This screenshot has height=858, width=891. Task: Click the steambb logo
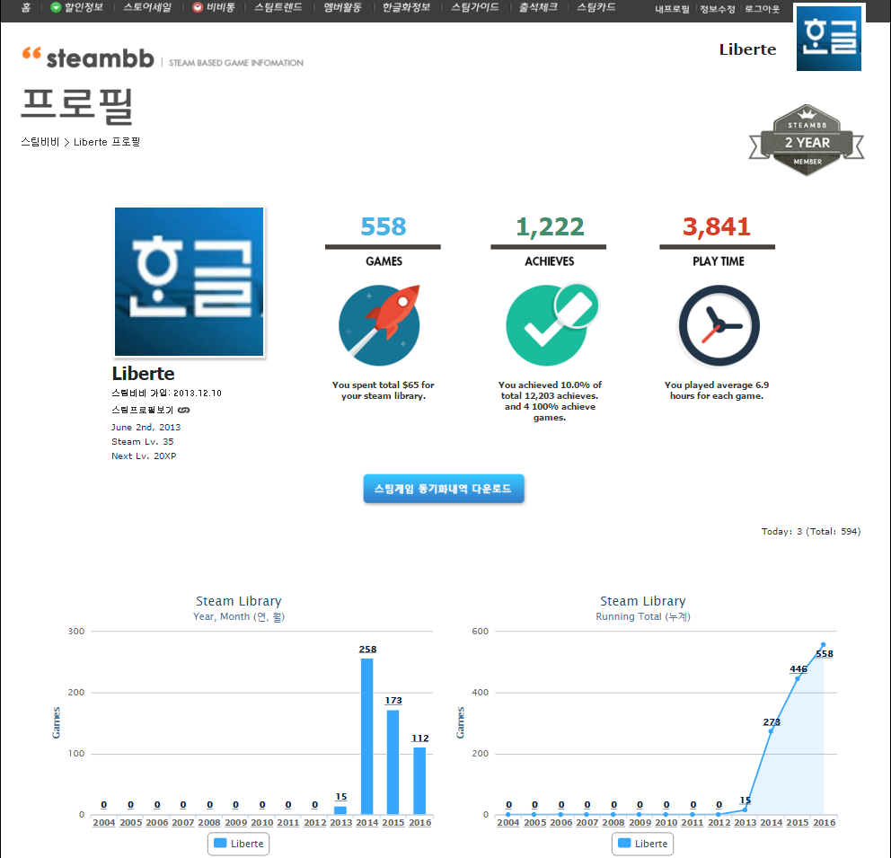88,58
